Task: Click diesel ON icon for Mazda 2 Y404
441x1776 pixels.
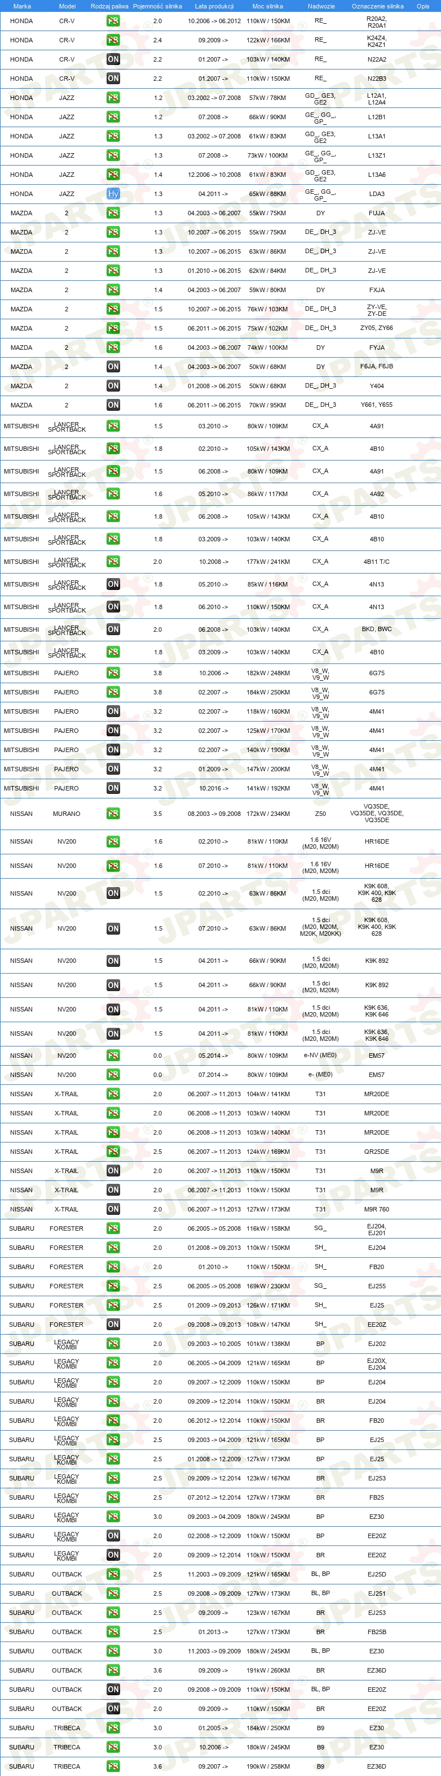Action: click(x=113, y=386)
